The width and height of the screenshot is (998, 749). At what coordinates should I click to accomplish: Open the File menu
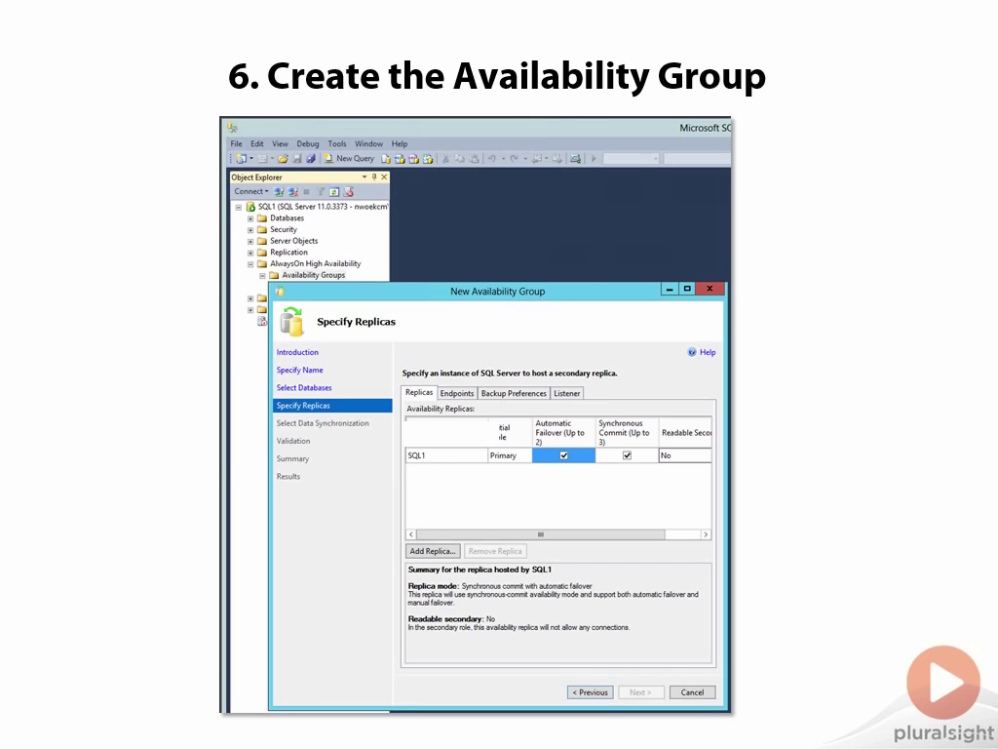[236, 144]
